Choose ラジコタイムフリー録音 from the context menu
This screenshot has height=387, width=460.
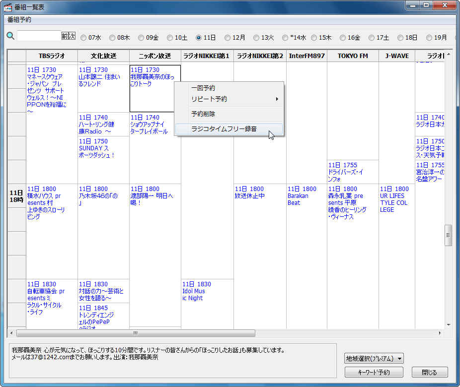tap(230, 129)
